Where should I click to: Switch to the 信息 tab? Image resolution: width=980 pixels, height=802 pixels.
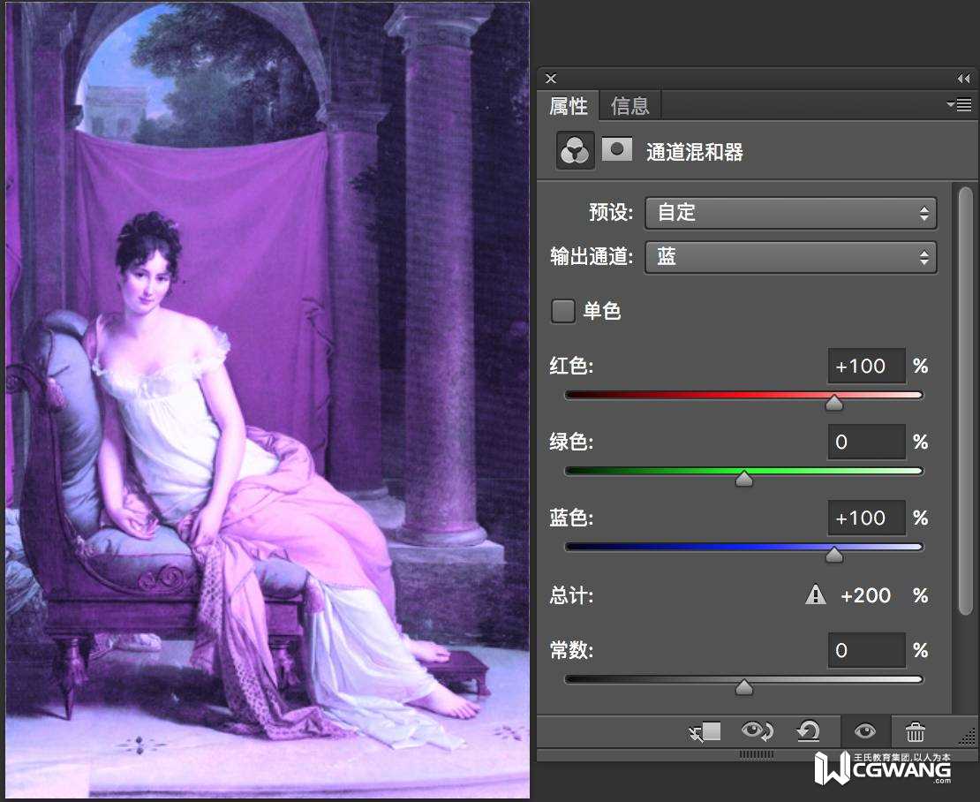click(x=630, y=106)
